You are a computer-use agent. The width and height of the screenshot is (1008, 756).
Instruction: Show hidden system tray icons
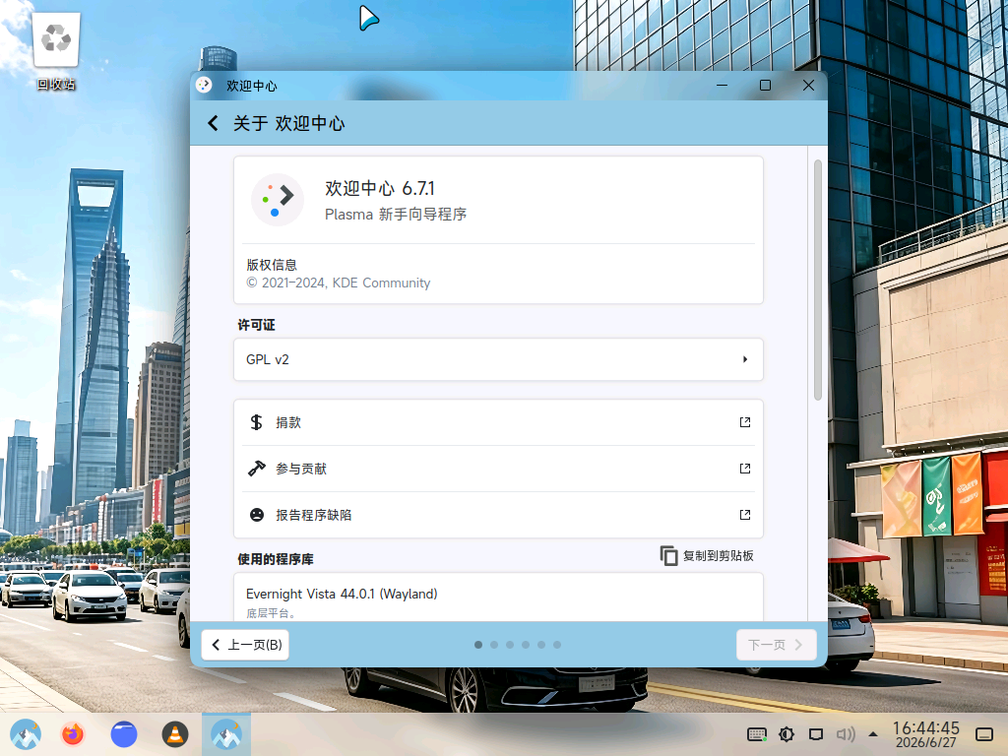pyautogui.click(x=873, y=734)
